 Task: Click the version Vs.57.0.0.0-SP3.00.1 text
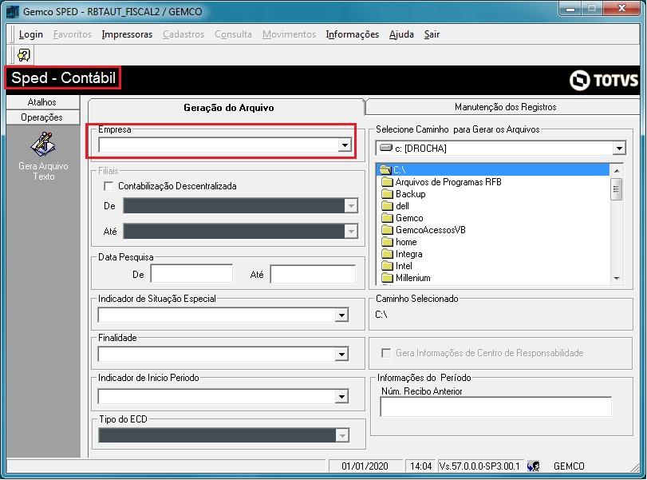point(479,466)
